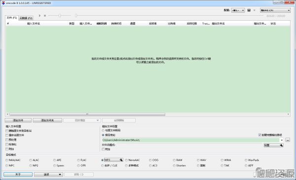Expand the output path history dropdown arrow

pos(282,140)
